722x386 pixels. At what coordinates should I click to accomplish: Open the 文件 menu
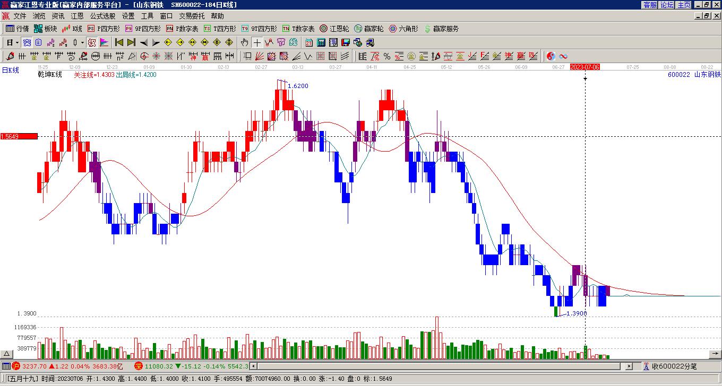20,16
